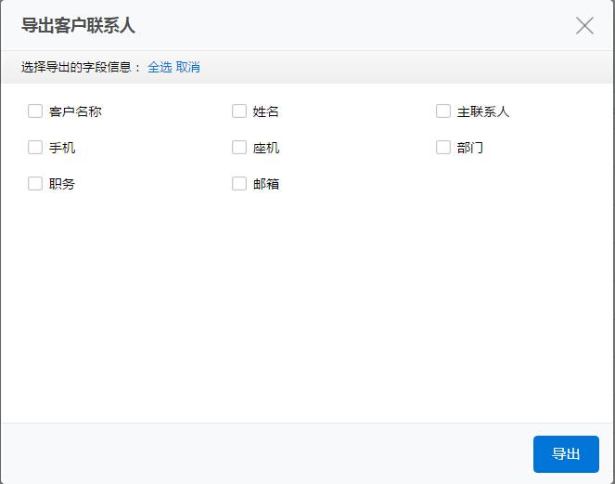Click the 邮箱 label text
Image resolution: width=615 pixels, height=484 pixels.
(266, 184)
